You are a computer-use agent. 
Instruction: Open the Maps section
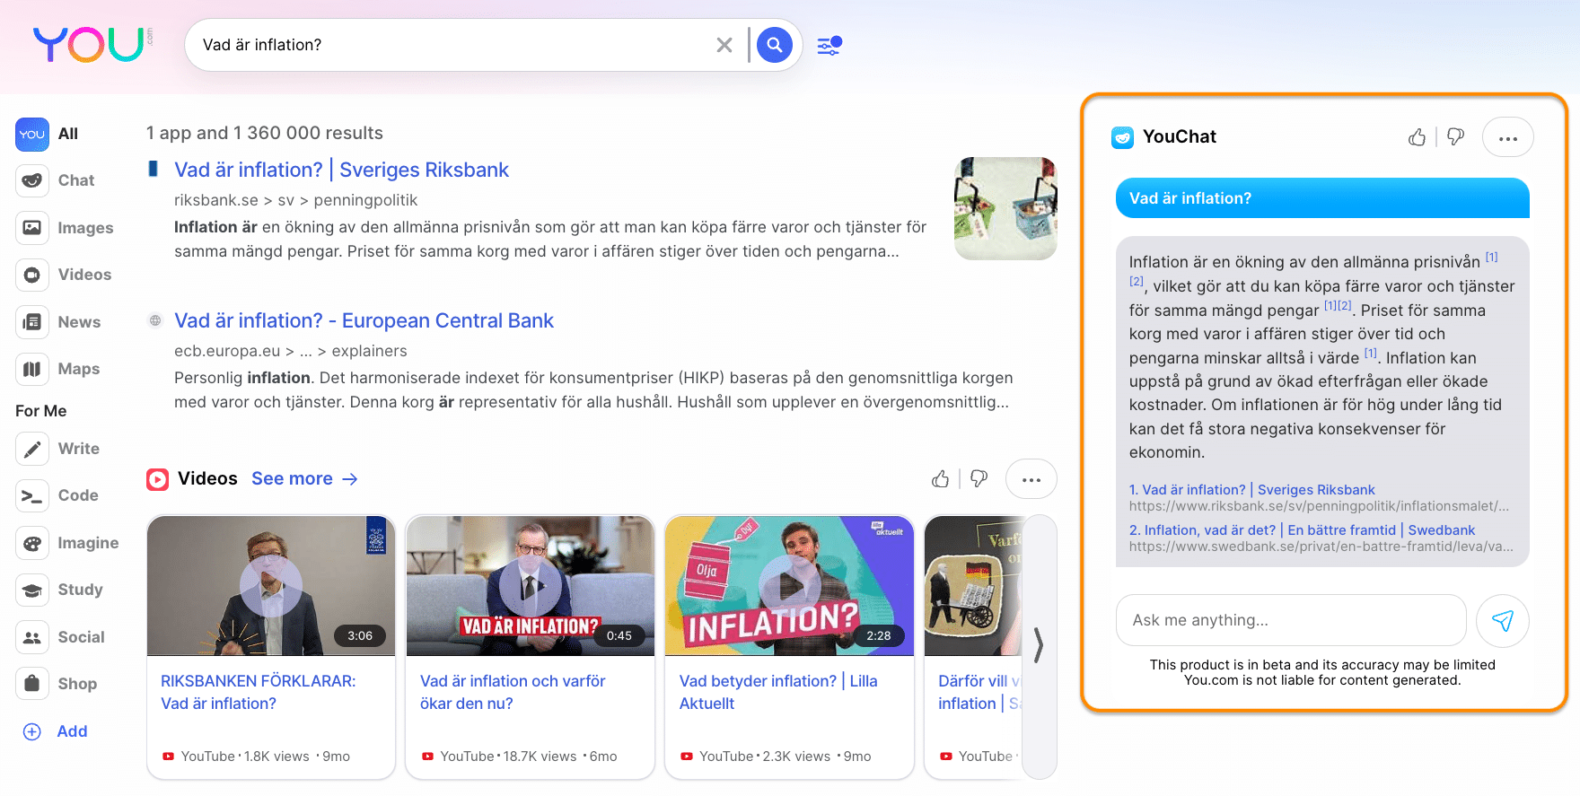coord(57,369)
